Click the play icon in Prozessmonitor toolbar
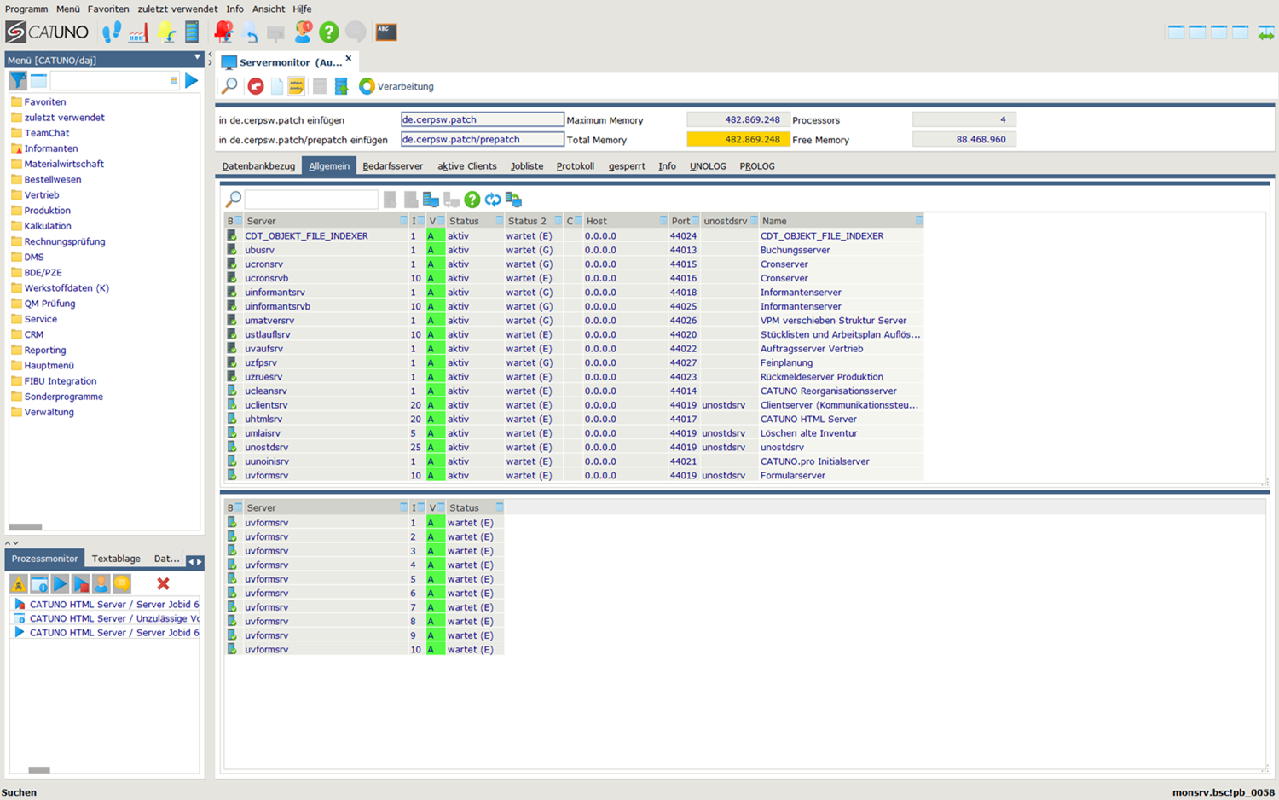The width and height of the screenshot is (1279, 800). tap(59, 583)
